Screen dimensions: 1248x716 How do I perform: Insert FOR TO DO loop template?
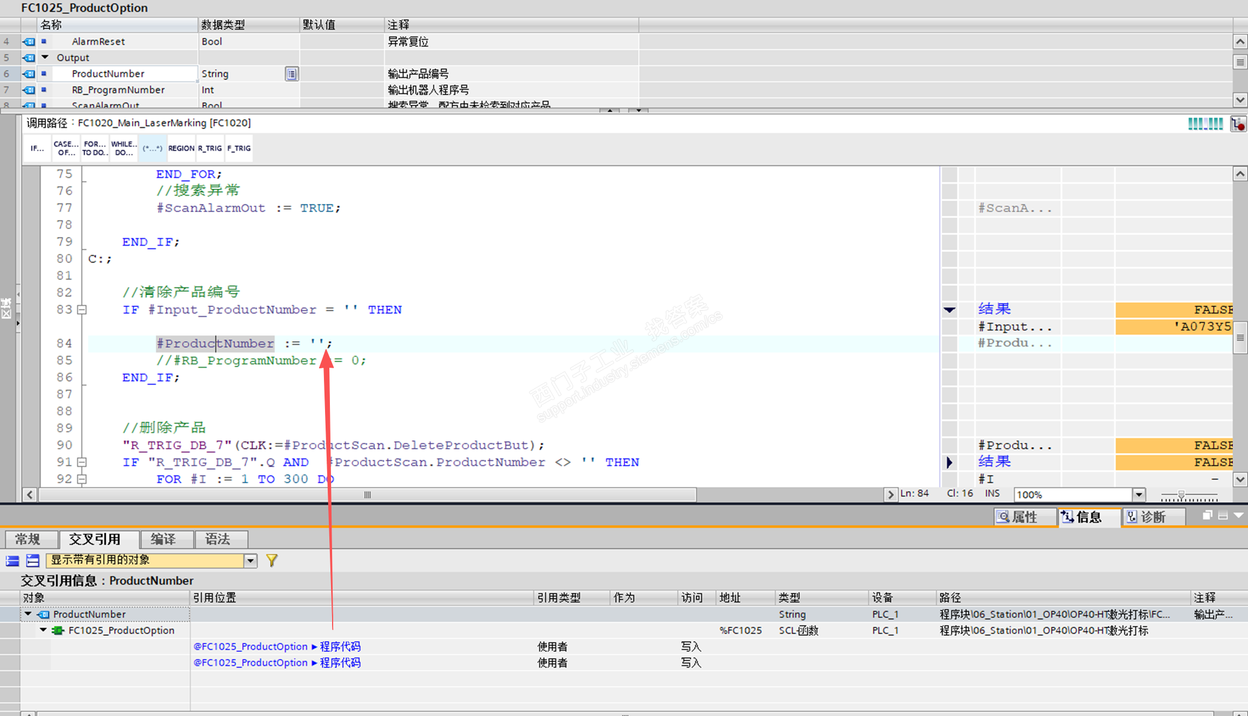coord(95,148)
